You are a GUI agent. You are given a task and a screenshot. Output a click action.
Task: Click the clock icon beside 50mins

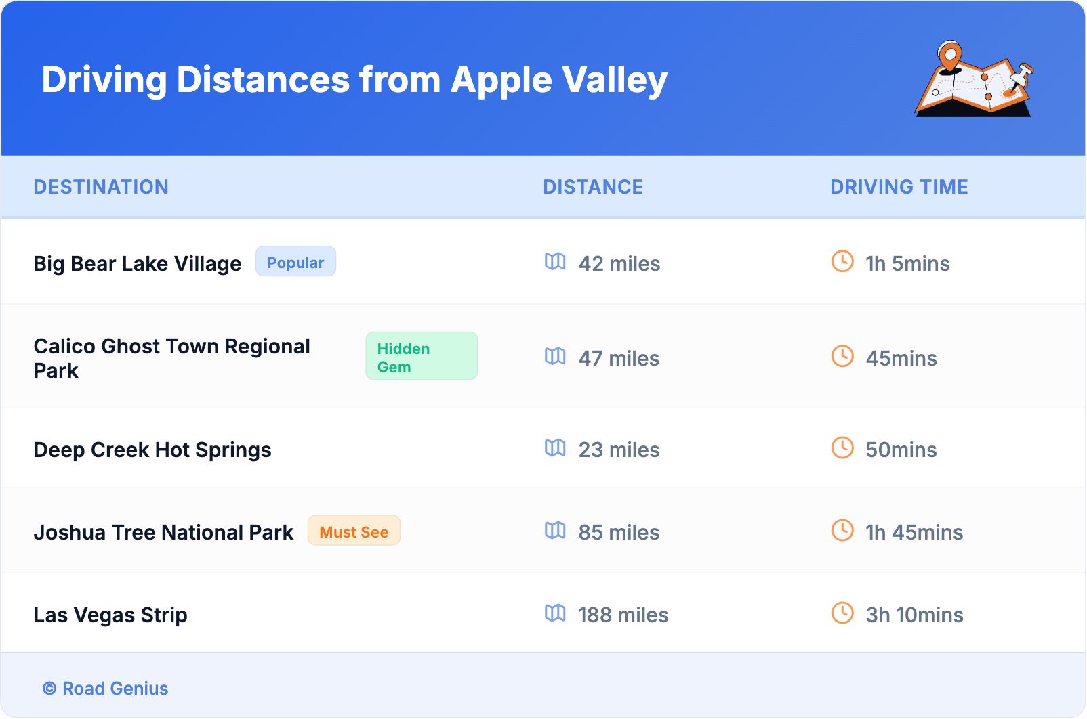click(x=842, y=448)
